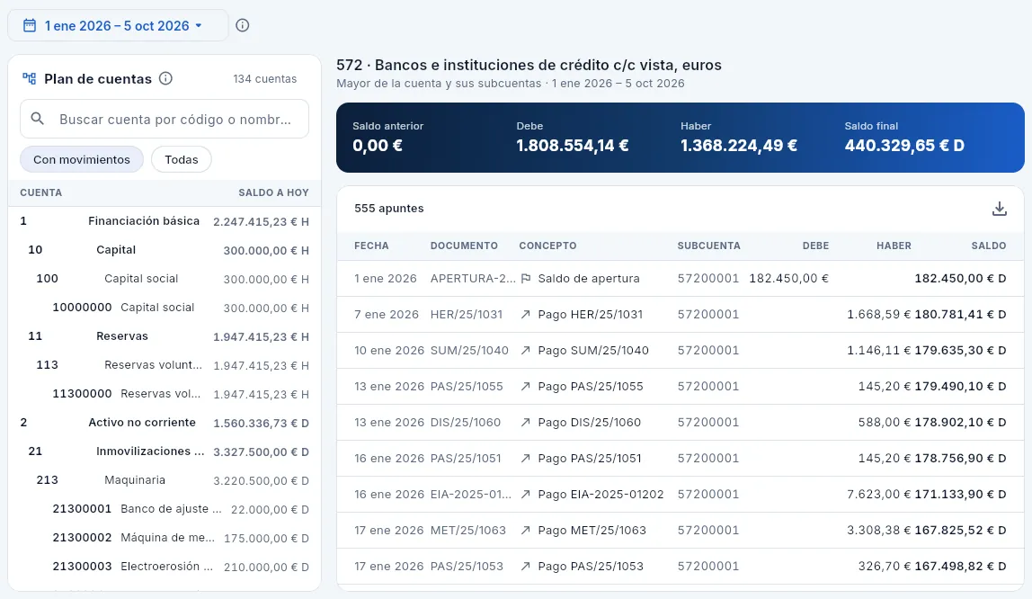This screenshot has height=599, width=1032.
Task: Click the CONCEPTO column header
Action: click(547, 246)
